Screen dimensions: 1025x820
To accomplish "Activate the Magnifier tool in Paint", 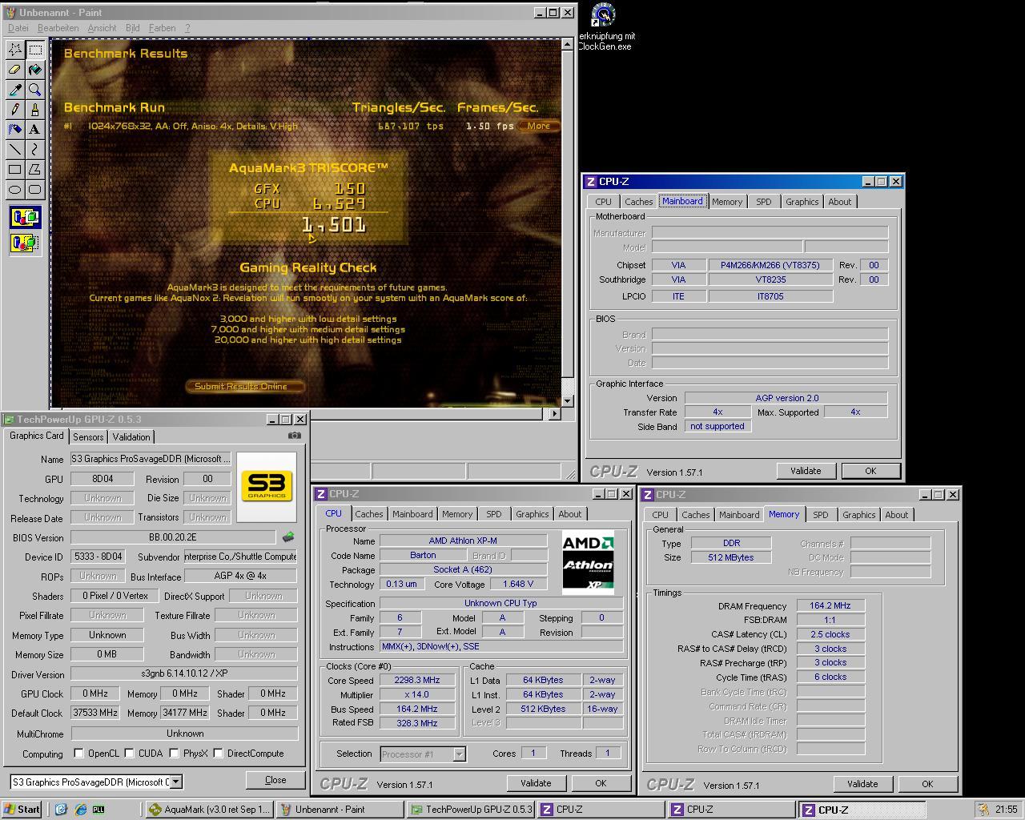I will coord(35,90).
